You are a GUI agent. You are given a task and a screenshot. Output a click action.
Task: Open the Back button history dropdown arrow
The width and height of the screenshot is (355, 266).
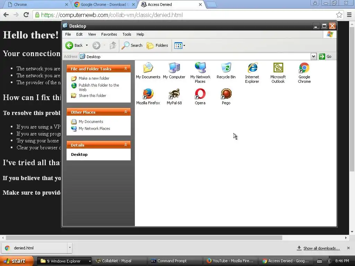pyautogui.click(x=87, y=45)
